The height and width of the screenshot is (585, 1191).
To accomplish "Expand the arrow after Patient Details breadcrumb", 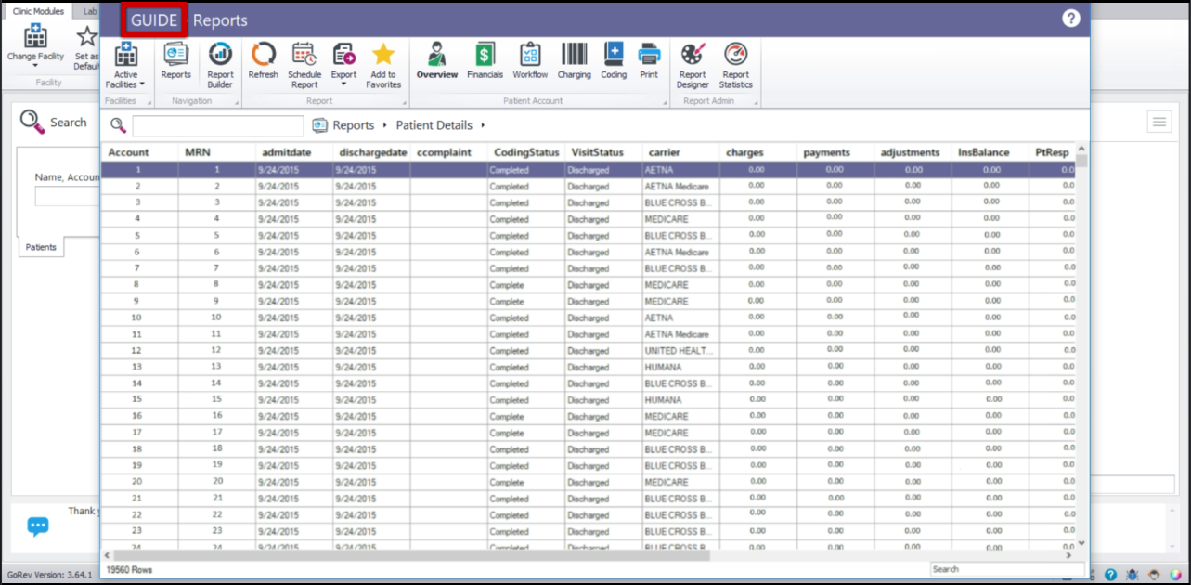I will pyautogui.click(x=483, y=125).
